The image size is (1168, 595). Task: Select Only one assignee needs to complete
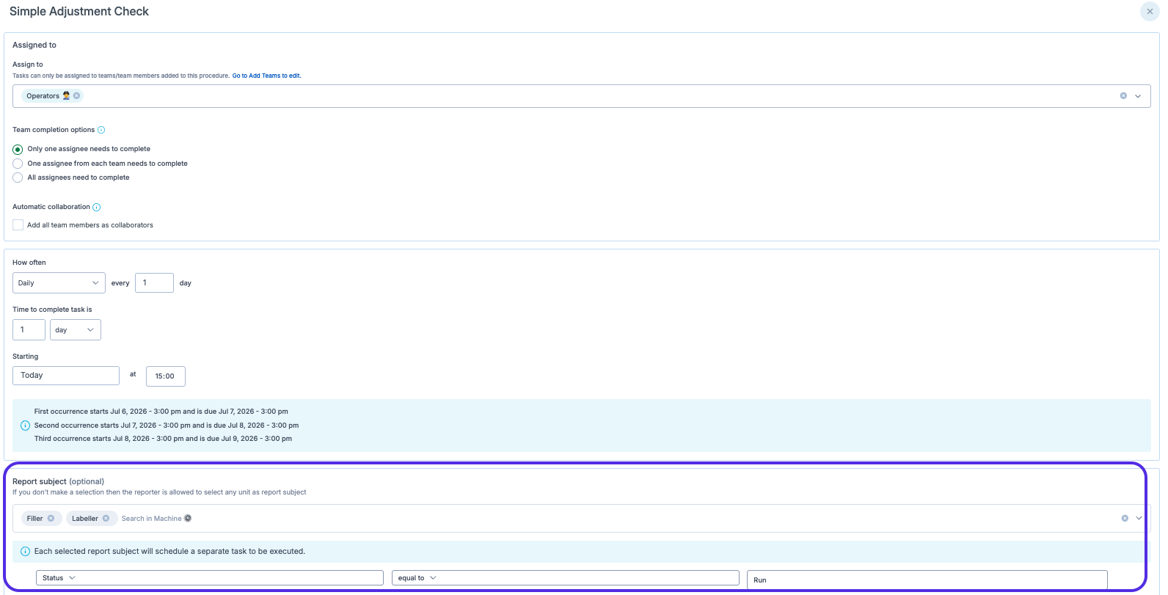coord(18,150)
